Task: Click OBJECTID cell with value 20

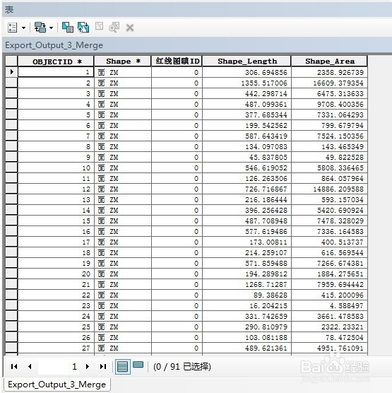Action: click(56, 274)
